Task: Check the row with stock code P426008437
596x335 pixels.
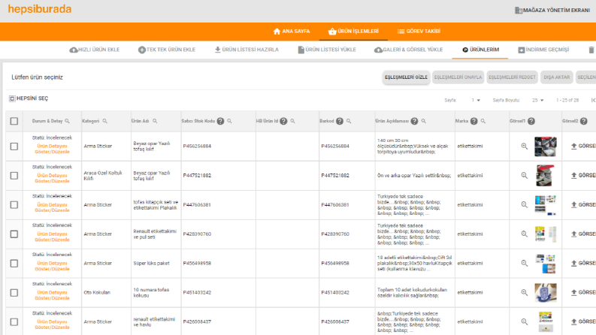Action: (x=14, y=321)
